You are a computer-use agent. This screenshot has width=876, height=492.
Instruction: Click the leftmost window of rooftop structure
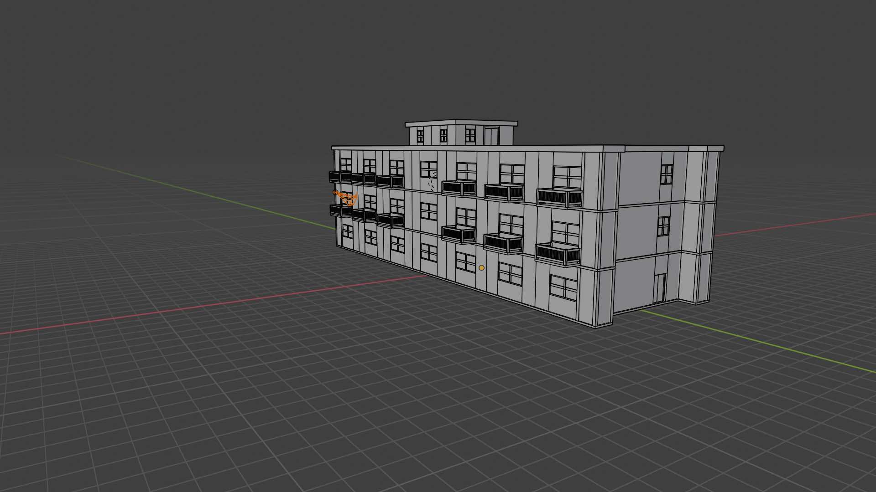[420, 136]
